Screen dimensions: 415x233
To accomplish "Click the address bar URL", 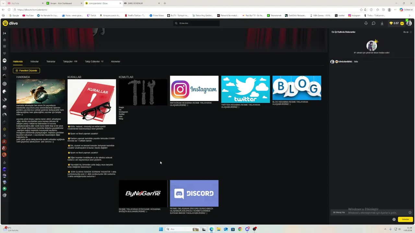I will pyautogui.click(x=32, y=10).
